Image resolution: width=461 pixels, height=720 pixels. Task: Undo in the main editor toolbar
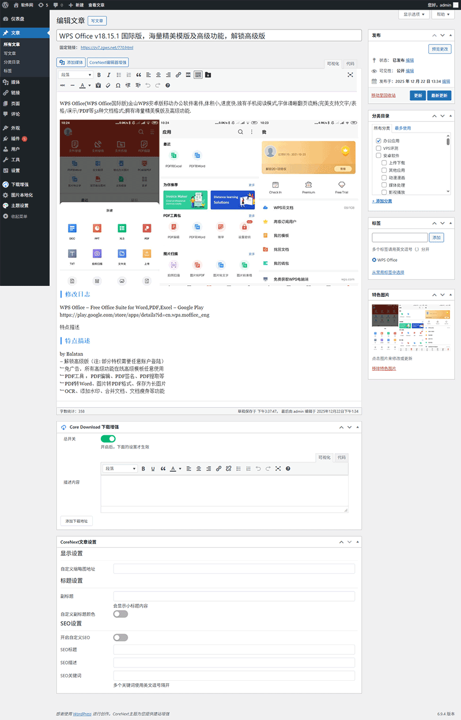pyautogui.click(x=148, y=85)
